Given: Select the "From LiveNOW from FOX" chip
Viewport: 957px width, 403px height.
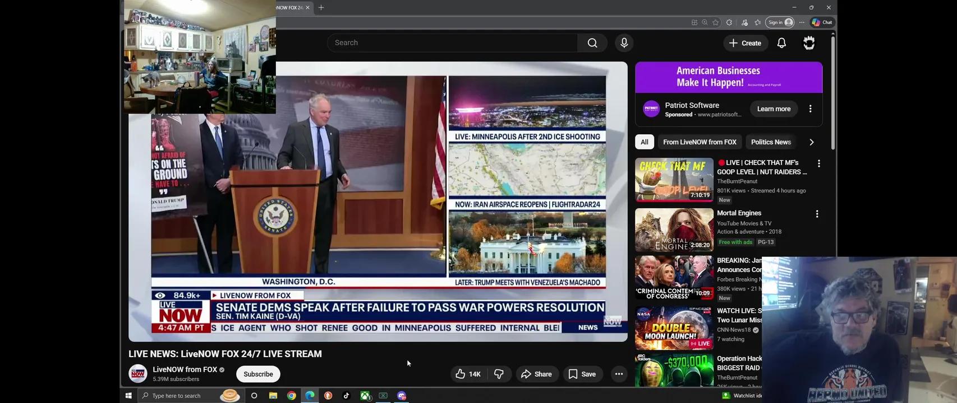Looking at the screenshot, I should click(700, 142).
